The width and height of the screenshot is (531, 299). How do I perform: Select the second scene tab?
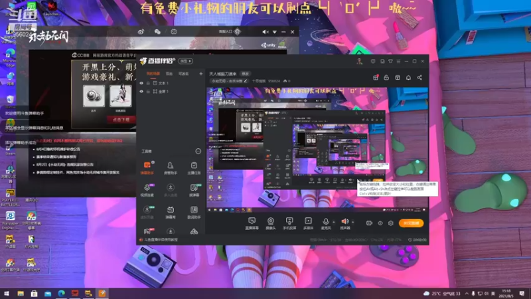(169, 74)
